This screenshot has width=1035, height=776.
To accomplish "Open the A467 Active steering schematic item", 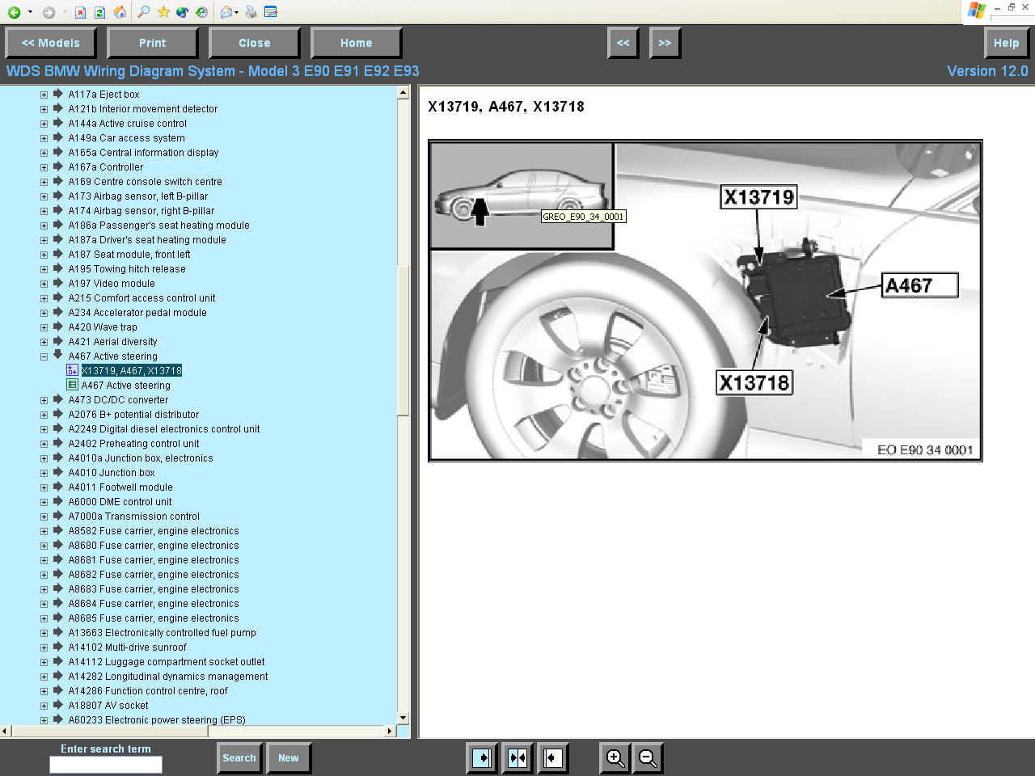I will click(x=125, y=386).
